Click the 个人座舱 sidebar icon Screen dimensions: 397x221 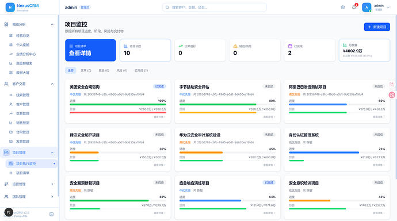[x=11, y=45]
